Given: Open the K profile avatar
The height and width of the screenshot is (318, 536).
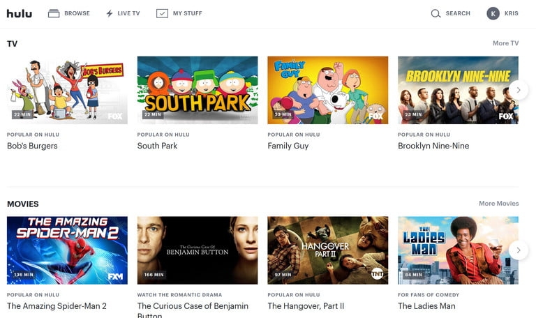Looking at the screenshot, I should (x=493, y=13).
